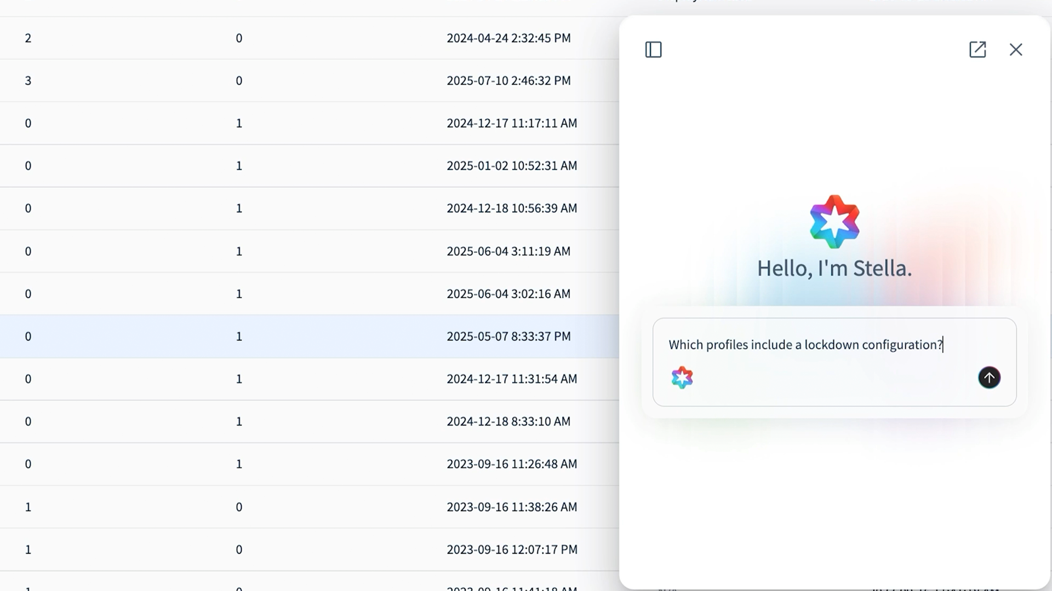Image resolution: width=1052 pixels, height=591 pixels.
Task: Click the highlighted row 2025-05-07 8:33:37 PM
Action: (x=508, y=337)
